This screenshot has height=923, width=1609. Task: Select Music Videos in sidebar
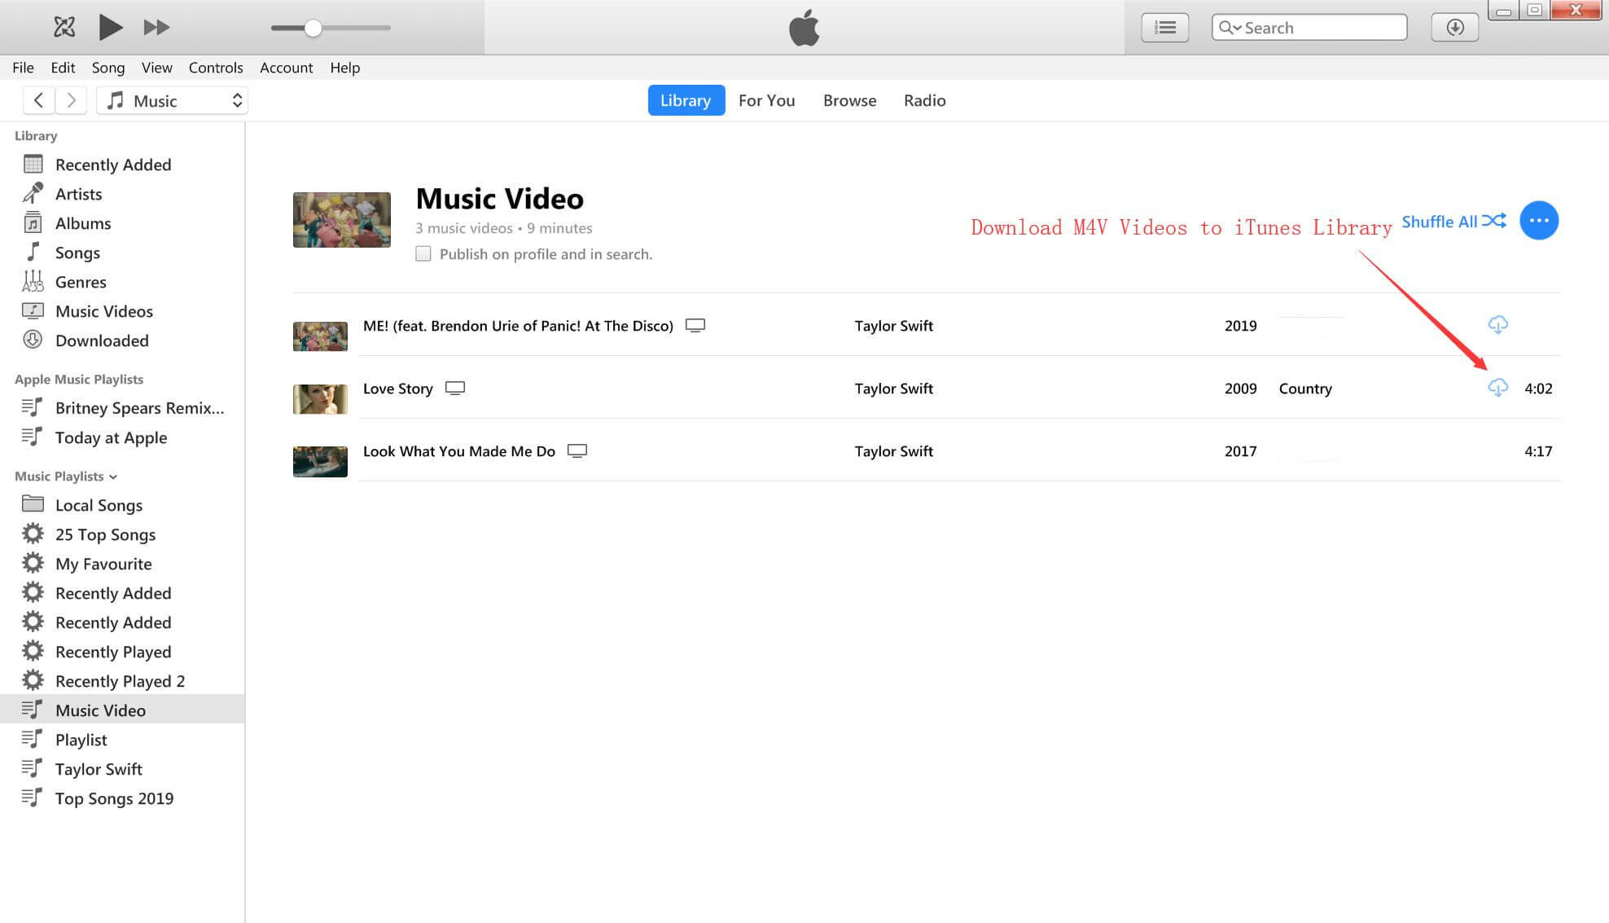(x=104, y=310)
